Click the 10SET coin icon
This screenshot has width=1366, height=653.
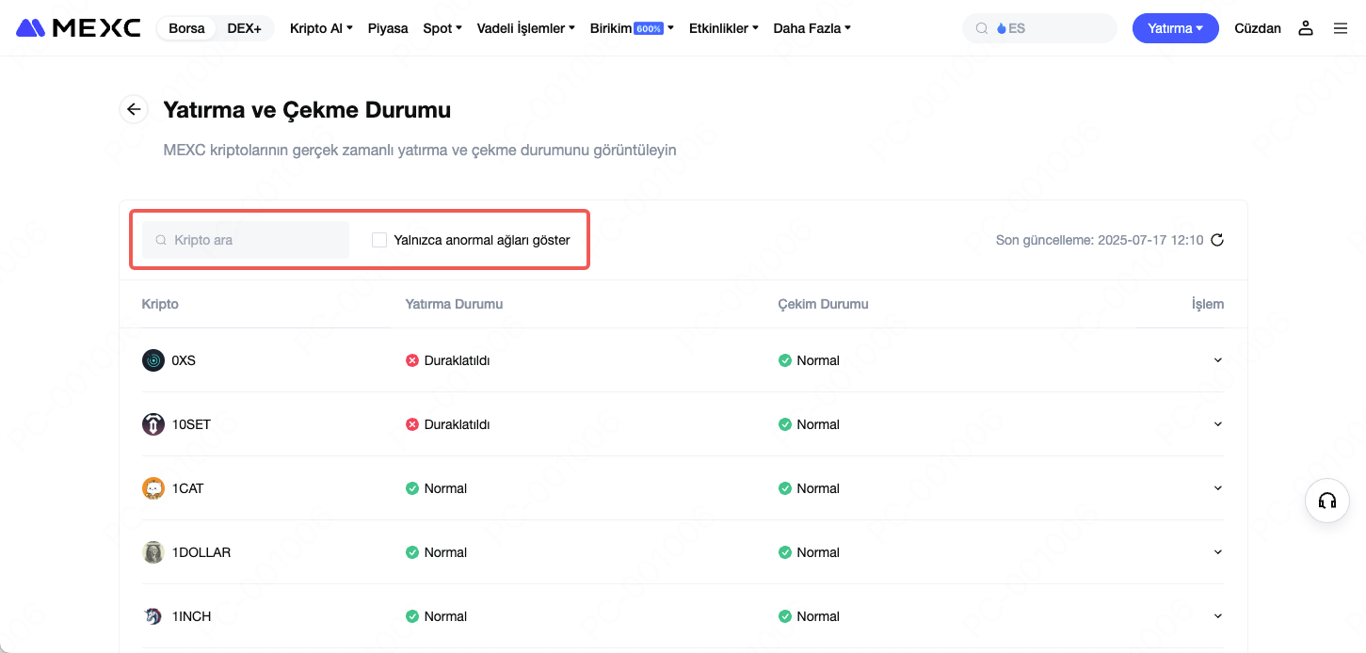(153, 424)
